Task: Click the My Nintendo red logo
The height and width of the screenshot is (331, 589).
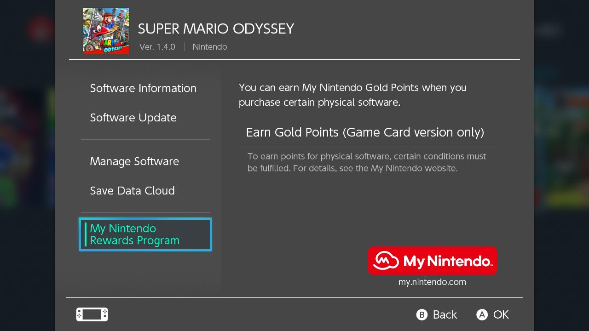Action: 433,261
